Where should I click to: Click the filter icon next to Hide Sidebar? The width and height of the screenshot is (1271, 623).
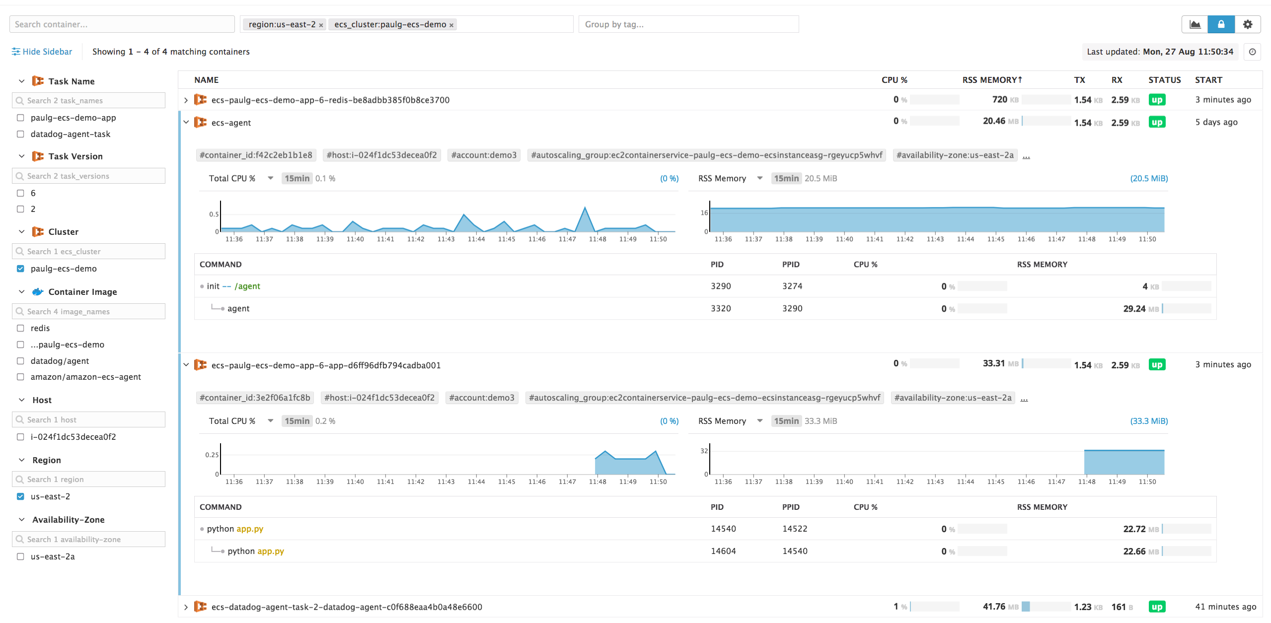[x=15, y=51]
